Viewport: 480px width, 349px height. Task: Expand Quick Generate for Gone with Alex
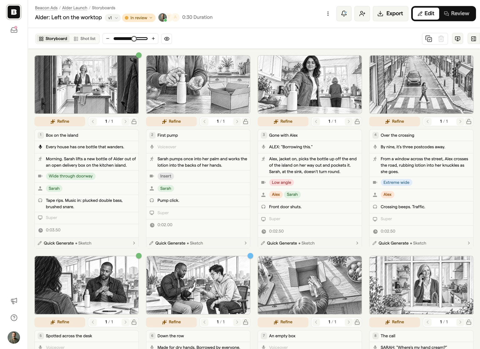point(310,243)
